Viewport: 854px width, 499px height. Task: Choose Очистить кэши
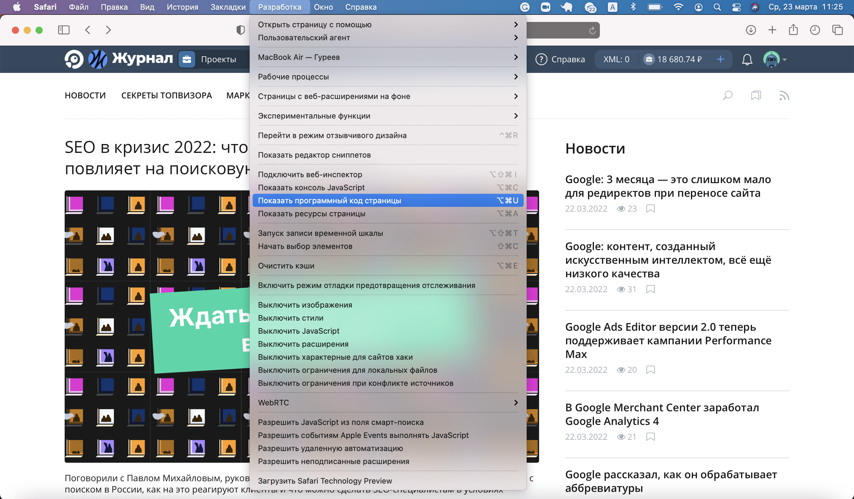click(388, 266)
